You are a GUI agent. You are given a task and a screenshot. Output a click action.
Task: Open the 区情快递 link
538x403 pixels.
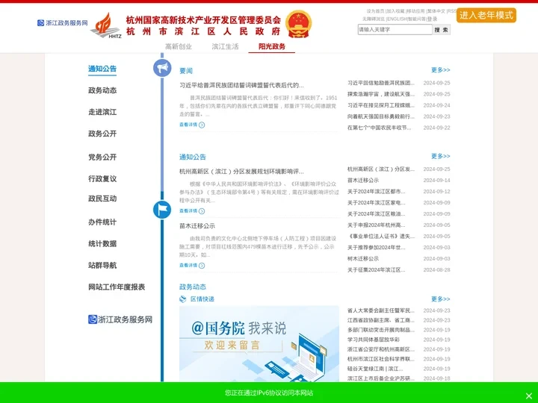tap(202, 299)
